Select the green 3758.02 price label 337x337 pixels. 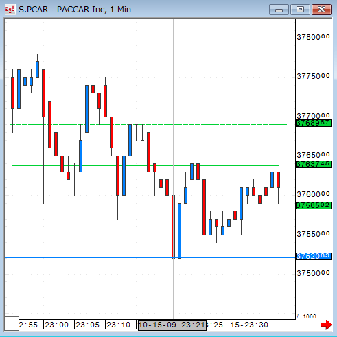click(314, 205)
